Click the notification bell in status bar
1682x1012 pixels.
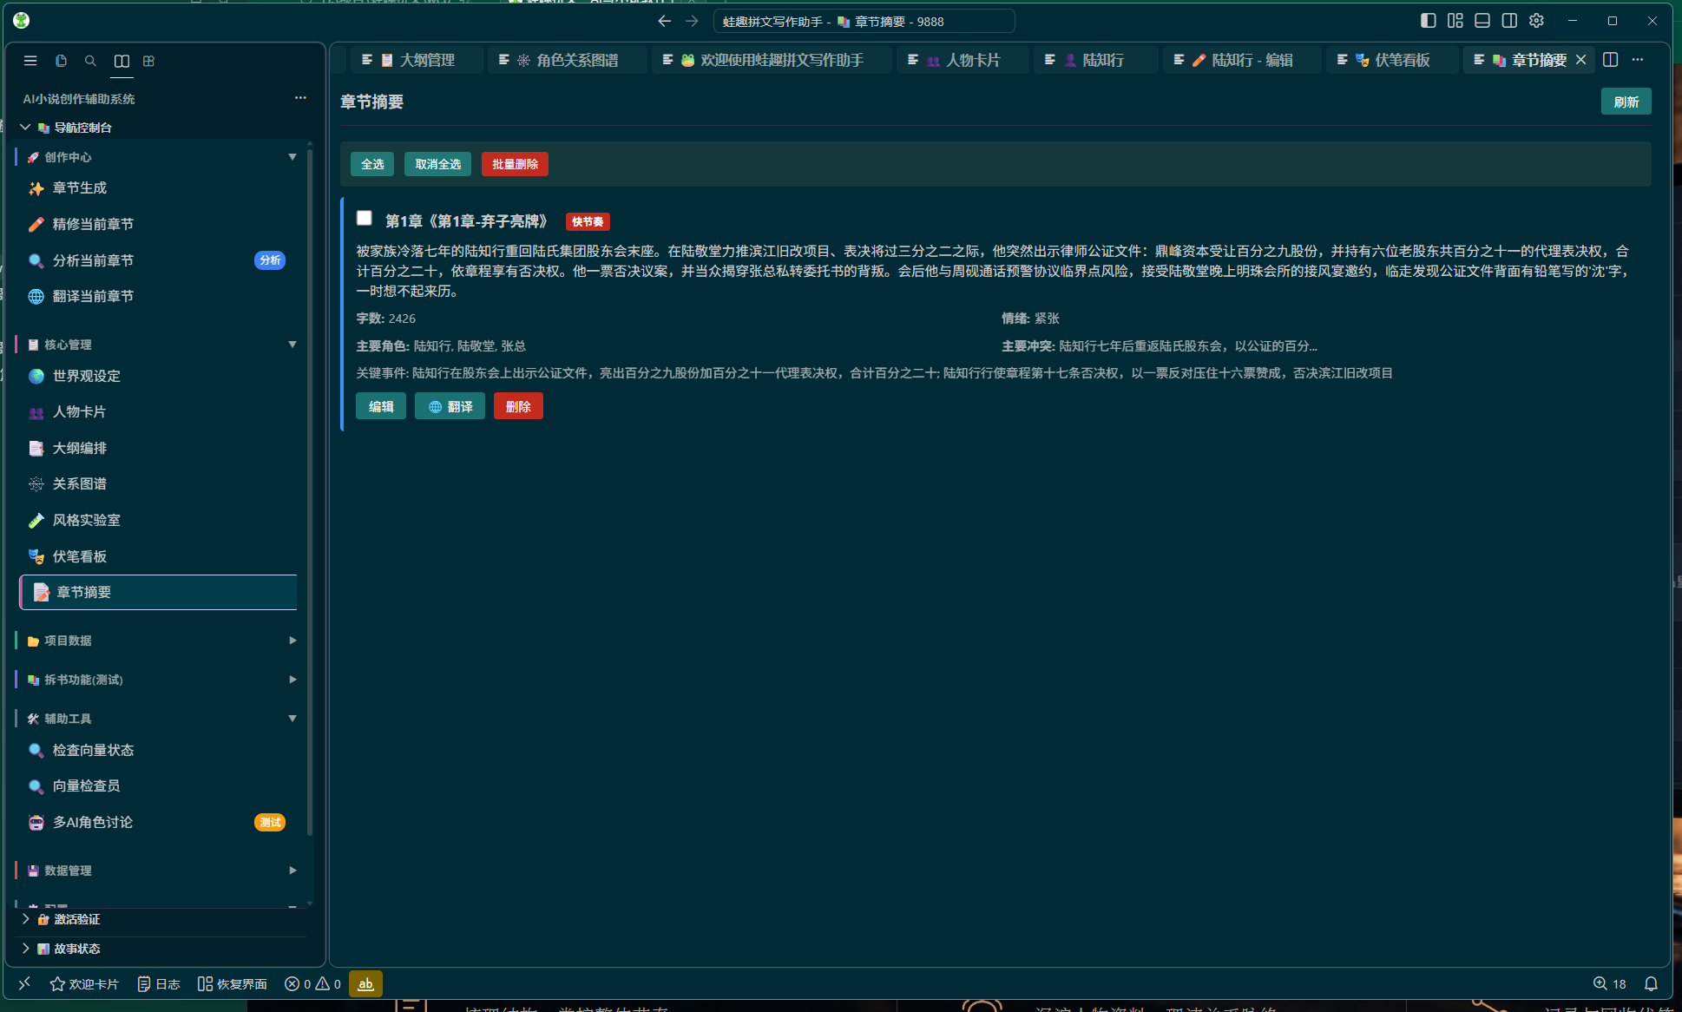pos(1651,983)
